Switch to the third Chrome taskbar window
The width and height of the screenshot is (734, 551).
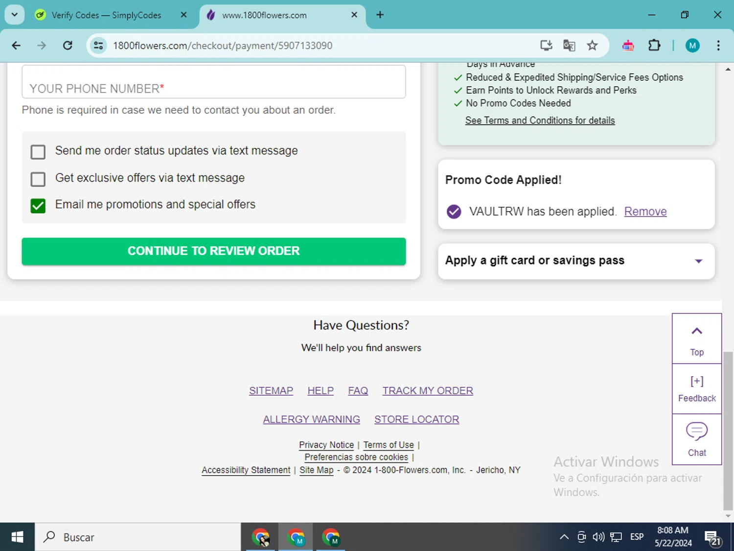(331, 537)
